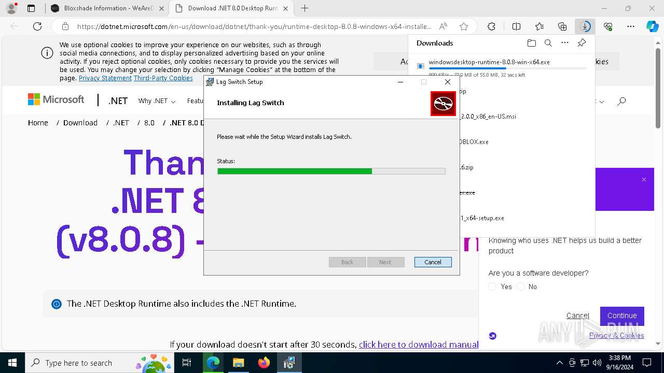Viewport: 664px width, 373px height.
Task: Open notification center icon
Action: click(647, 363)
